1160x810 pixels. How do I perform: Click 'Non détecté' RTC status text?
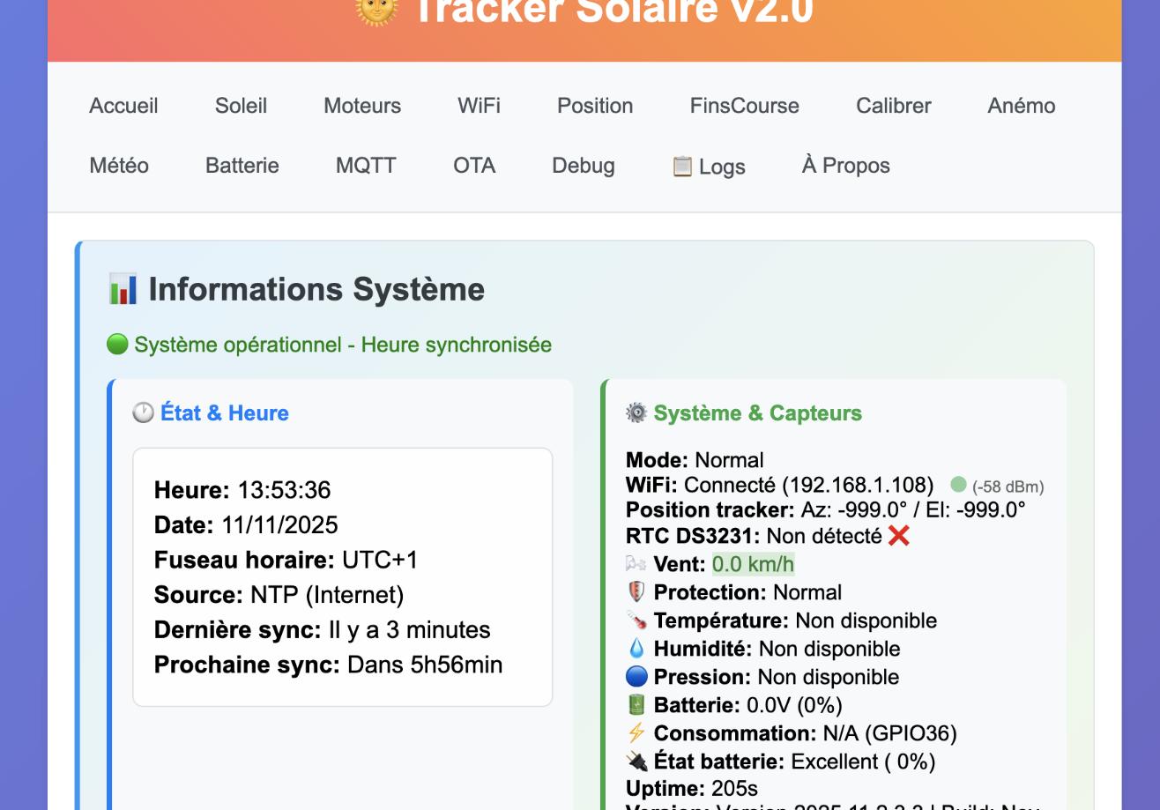point(823,536)
